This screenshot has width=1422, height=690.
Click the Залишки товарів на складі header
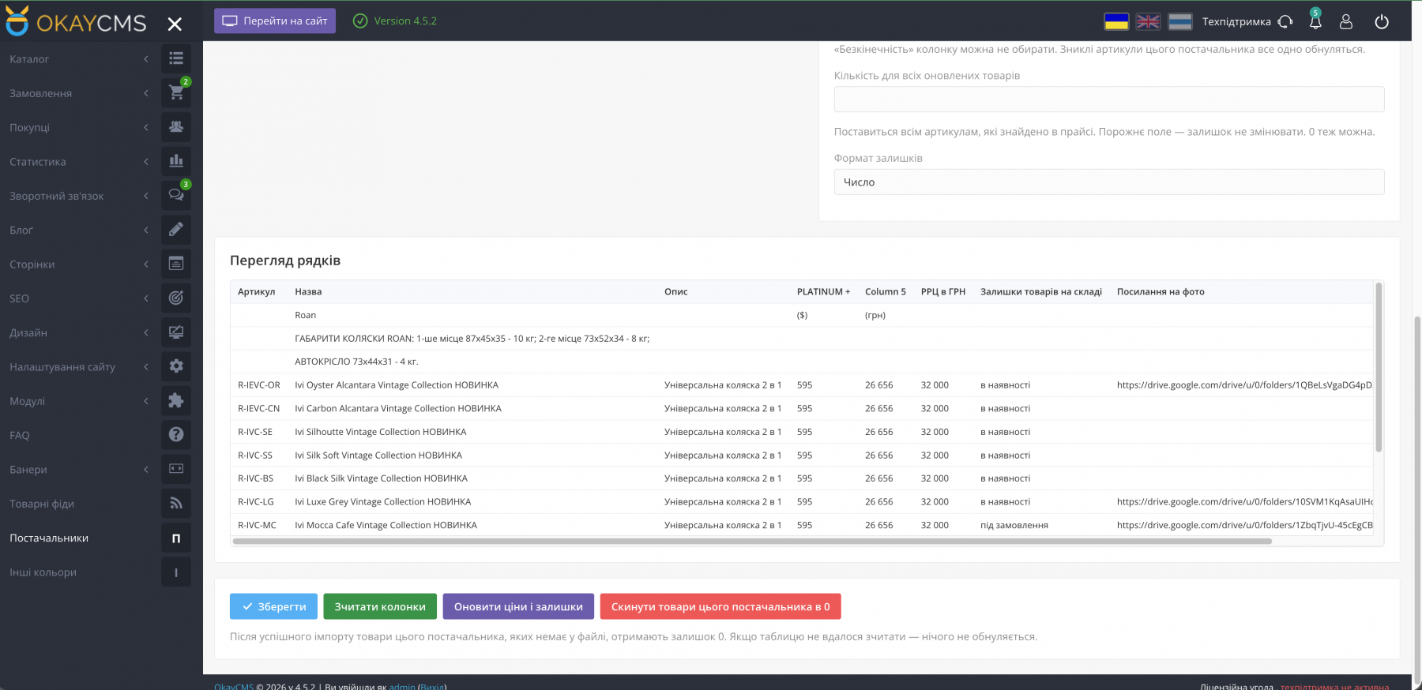(1041, 291)
